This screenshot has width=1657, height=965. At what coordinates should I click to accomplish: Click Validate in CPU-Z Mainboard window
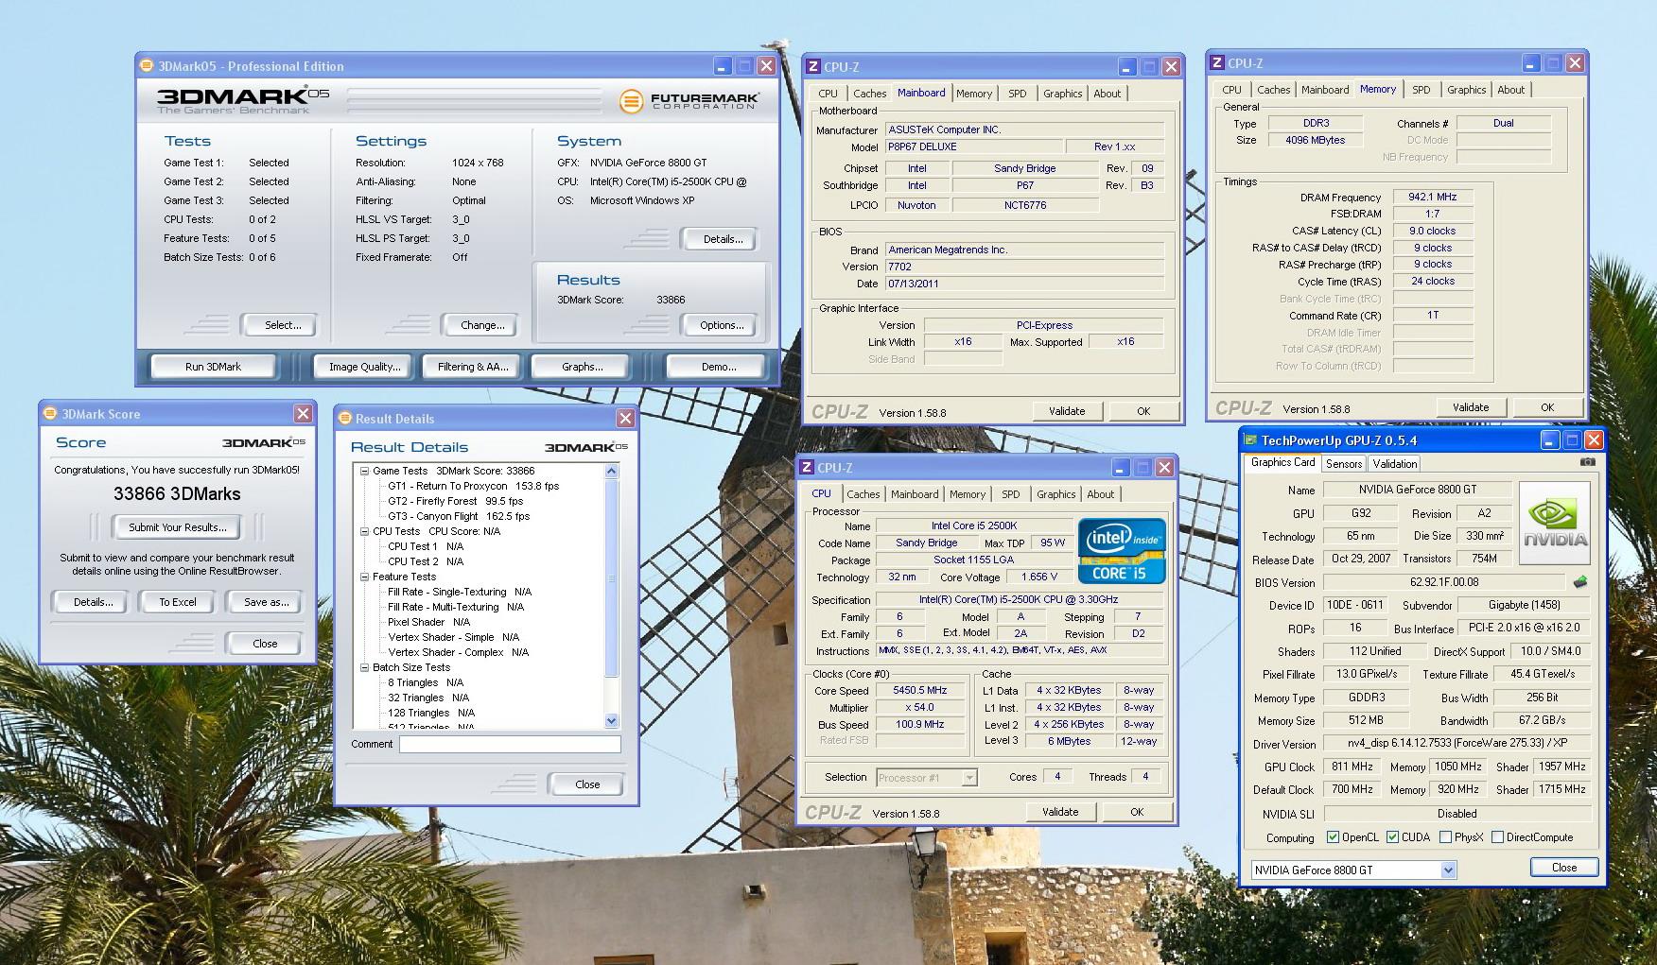coord(1067,411)
